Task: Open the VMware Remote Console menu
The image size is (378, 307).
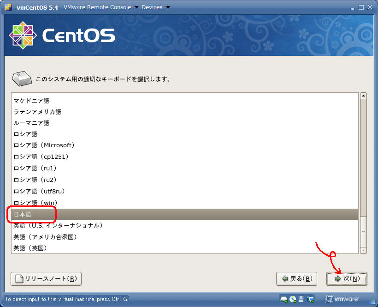Action: 100,7
